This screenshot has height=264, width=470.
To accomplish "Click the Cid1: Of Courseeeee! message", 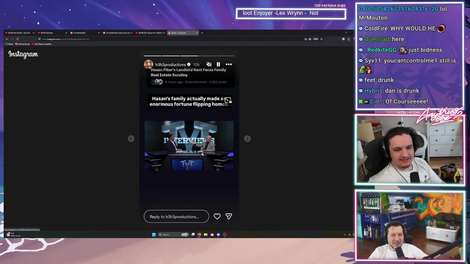I will click(x=393, y=102).
